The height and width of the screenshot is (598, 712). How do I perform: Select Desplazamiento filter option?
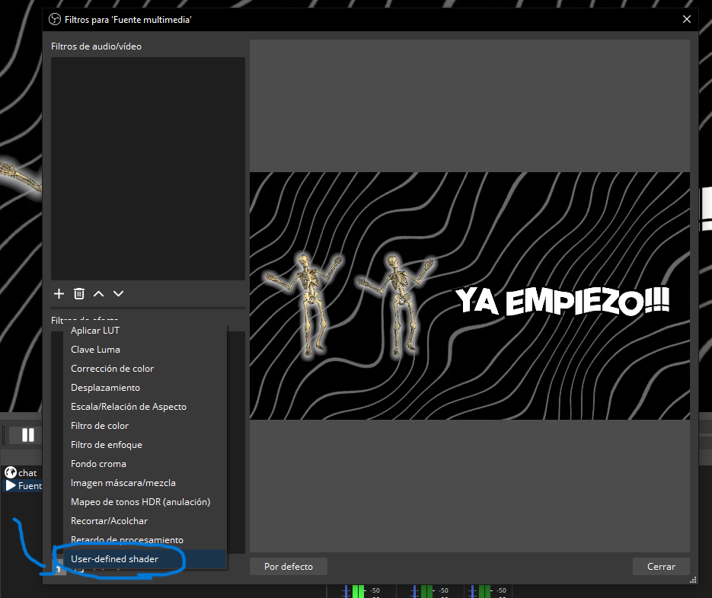(145, 388)
